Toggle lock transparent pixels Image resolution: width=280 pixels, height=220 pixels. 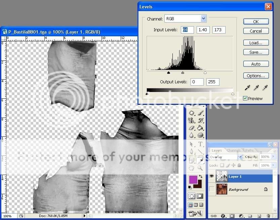click(222, 165)
